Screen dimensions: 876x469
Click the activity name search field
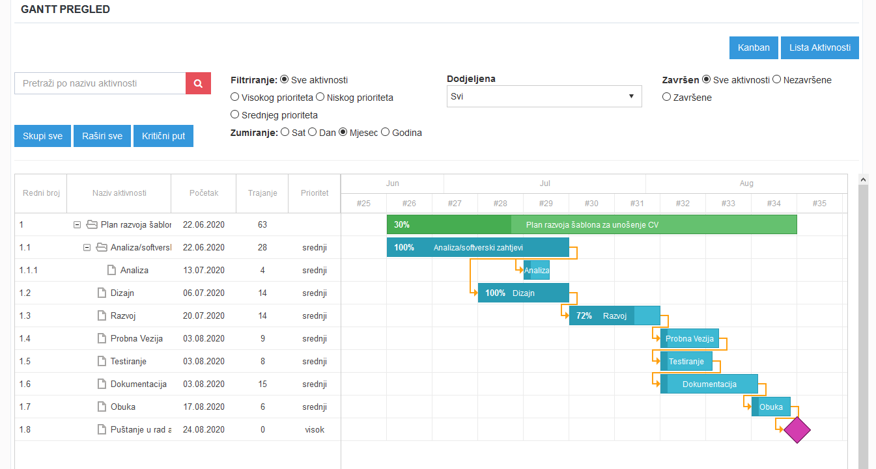[x=100, y=83]
